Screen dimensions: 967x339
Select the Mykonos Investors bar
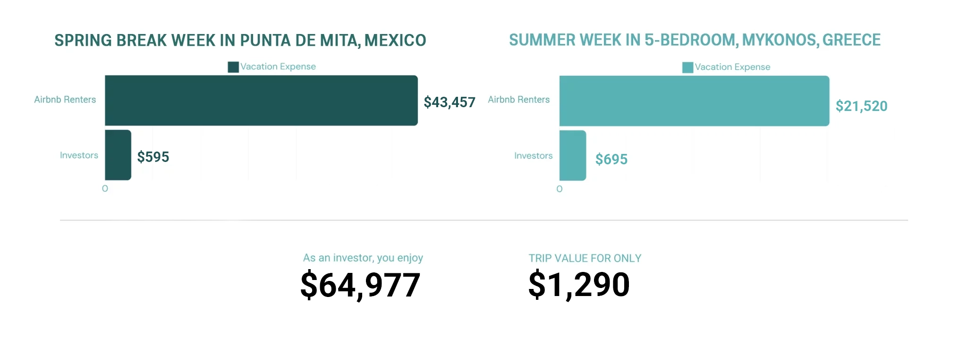point(573,155)
